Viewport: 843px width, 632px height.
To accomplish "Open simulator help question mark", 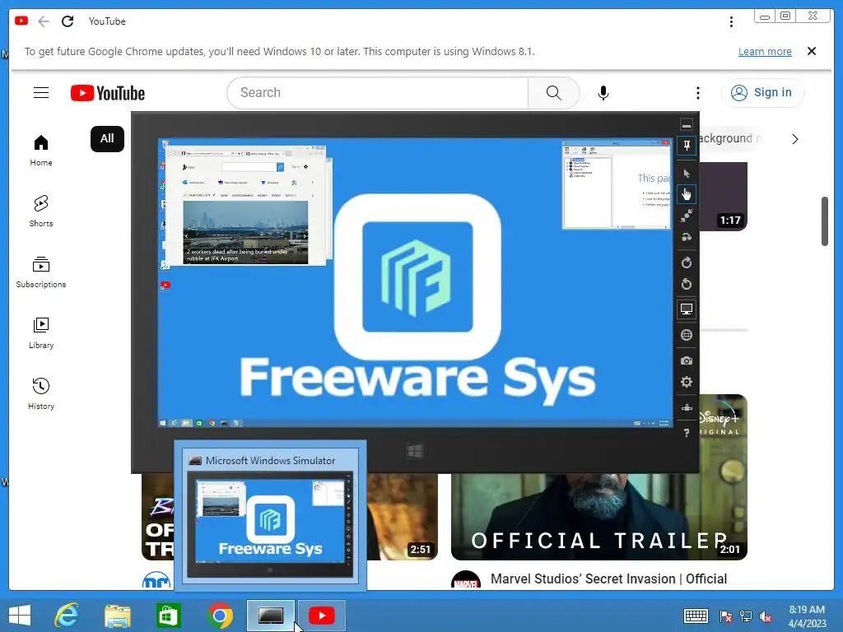I will [687, 433].
